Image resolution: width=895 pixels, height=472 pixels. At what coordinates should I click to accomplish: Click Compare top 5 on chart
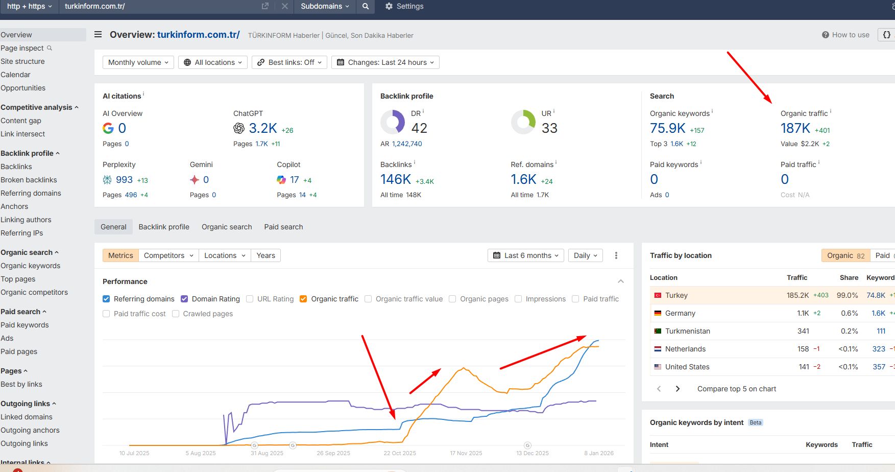(x=736, y=389)
